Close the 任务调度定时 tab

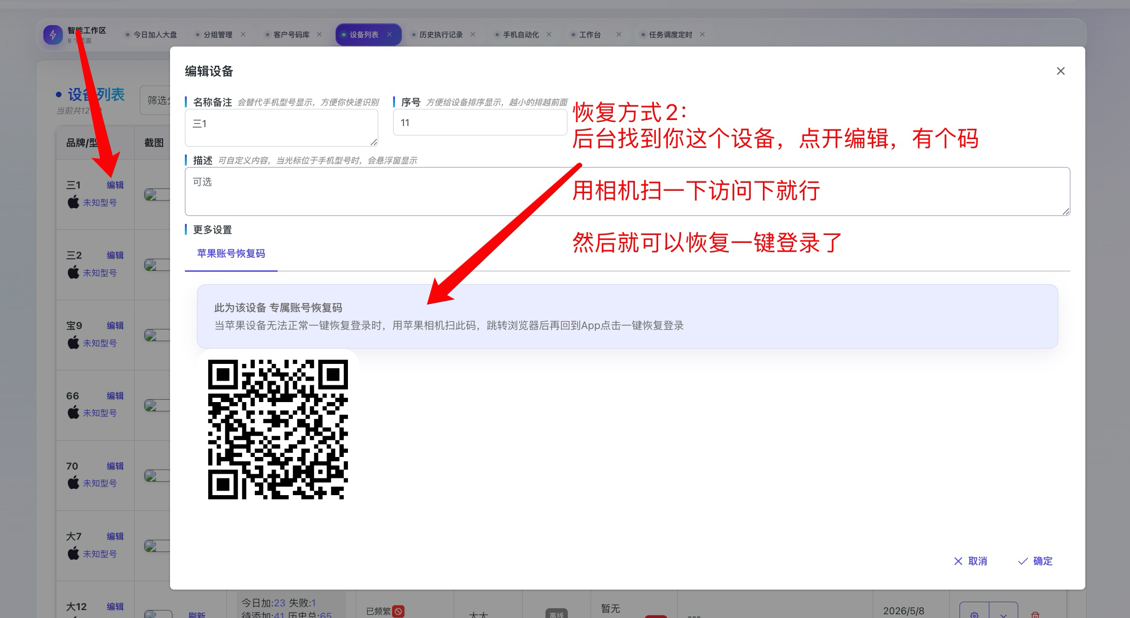[702, 34]
